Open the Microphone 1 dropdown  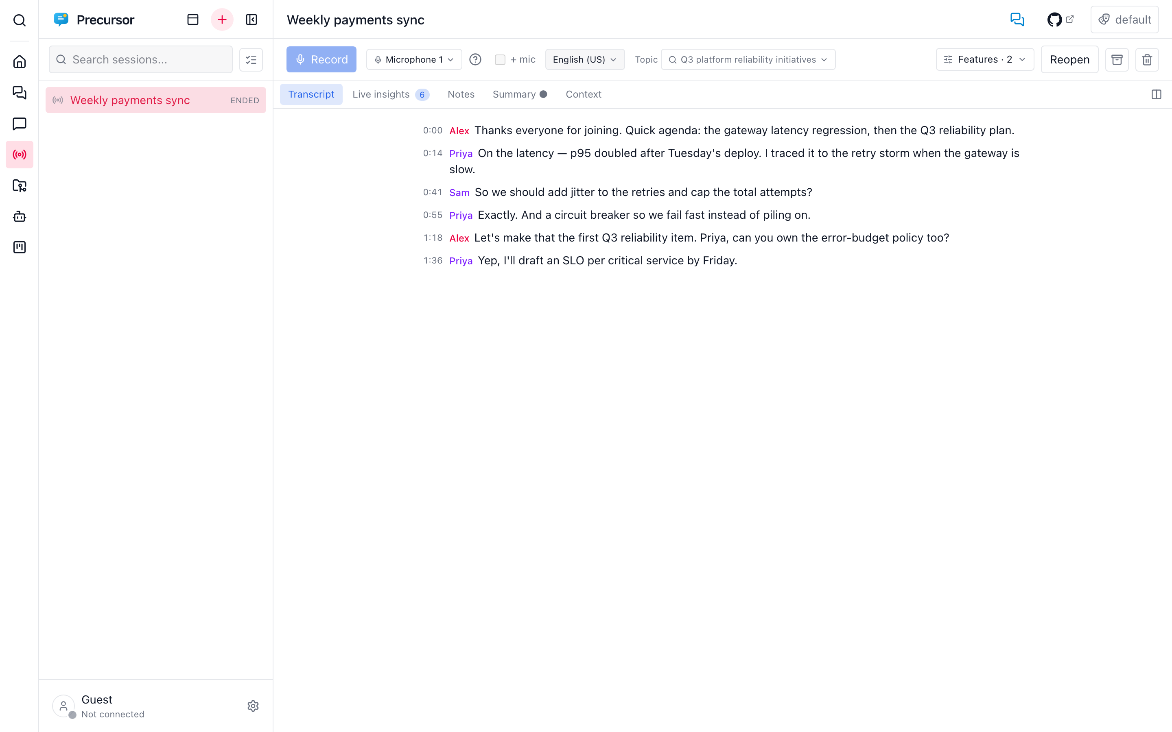(414, 59)
